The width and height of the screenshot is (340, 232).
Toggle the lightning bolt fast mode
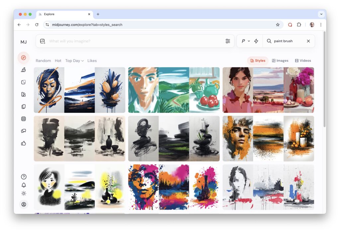(x=256, y=41)
